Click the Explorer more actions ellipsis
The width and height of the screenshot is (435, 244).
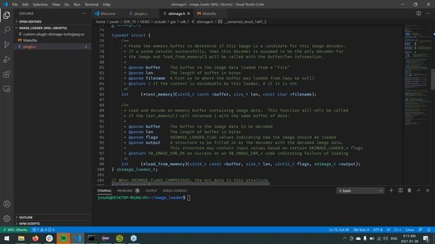click(84, 14)
